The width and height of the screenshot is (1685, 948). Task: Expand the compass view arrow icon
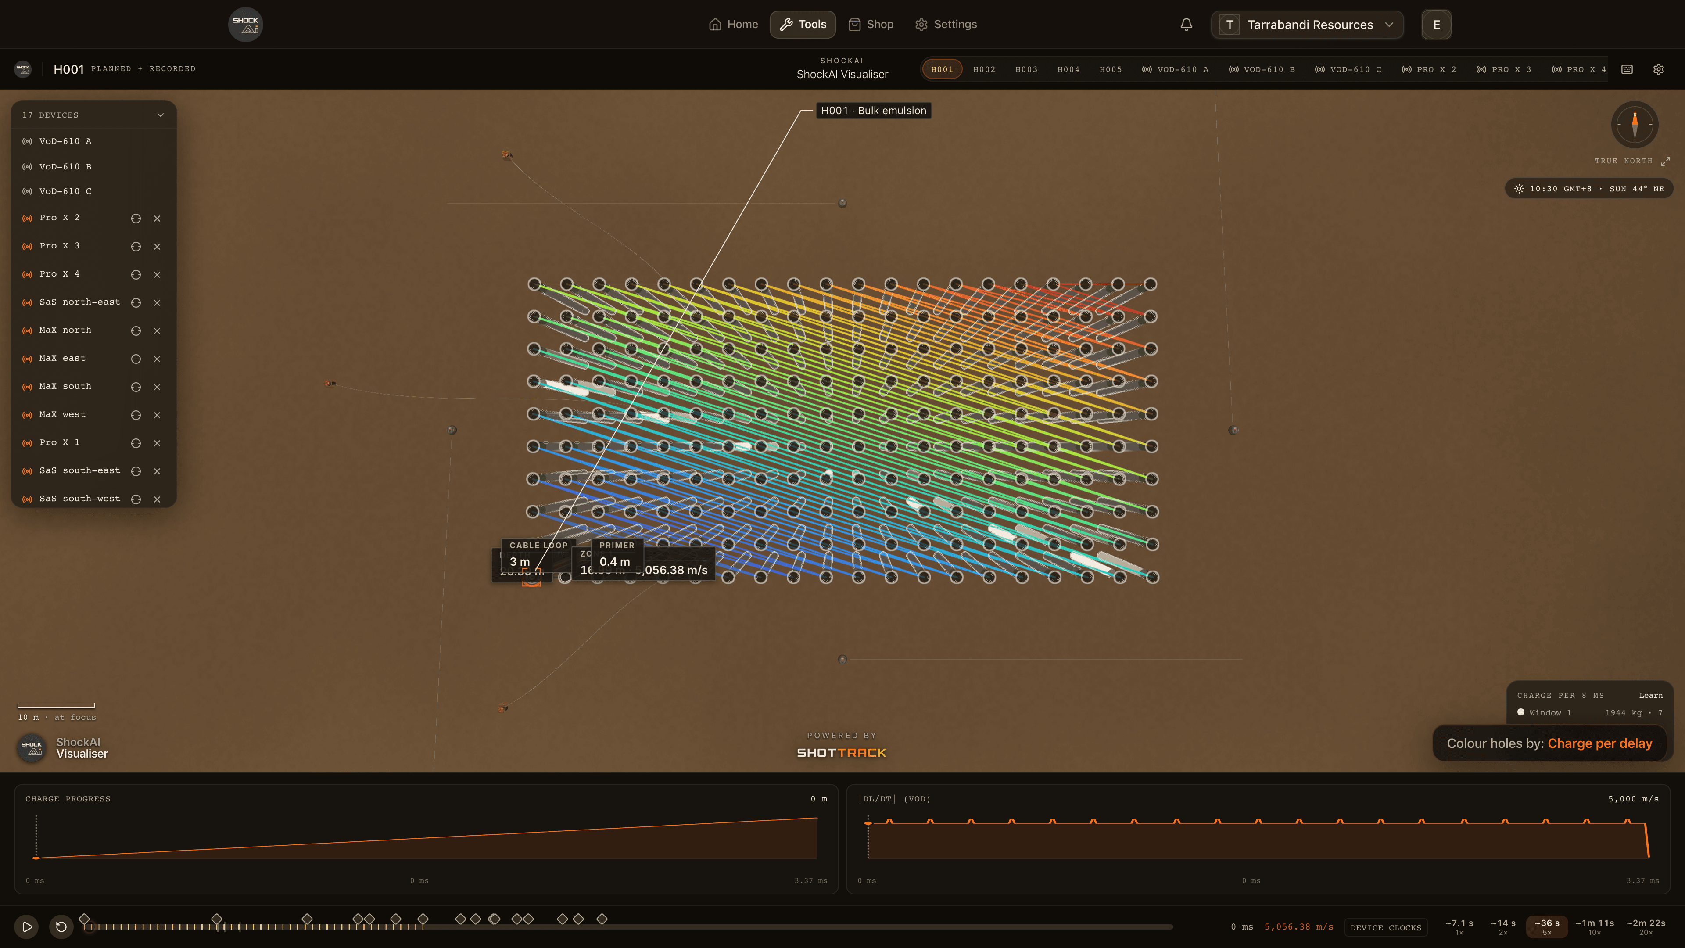[x=1665, y=161]
